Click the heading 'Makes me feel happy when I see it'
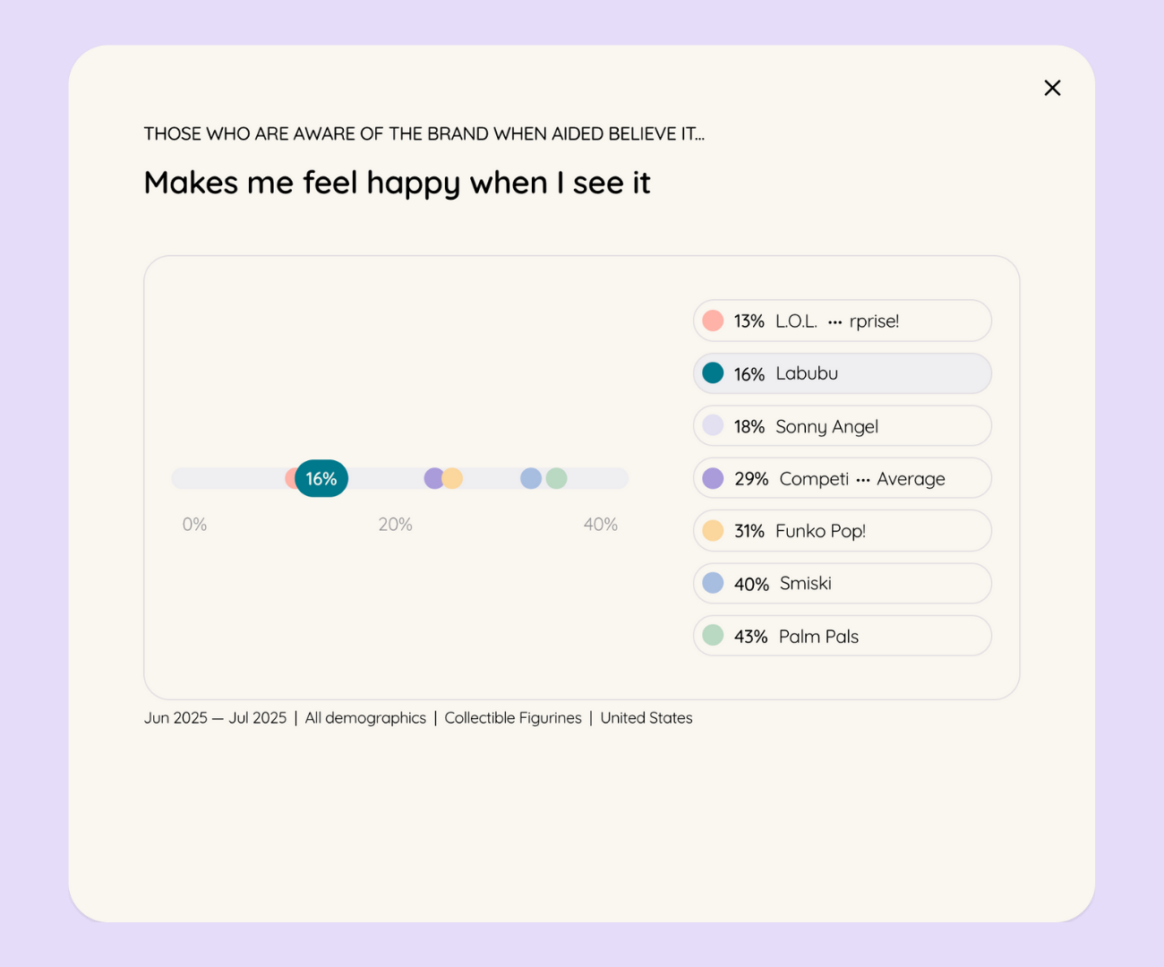 (x=397, y=184)
